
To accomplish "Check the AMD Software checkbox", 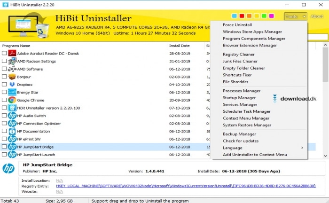I will 4,69.
